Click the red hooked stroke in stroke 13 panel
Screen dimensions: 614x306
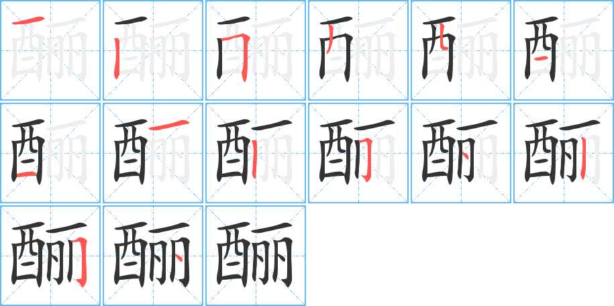tap(79, 262)
